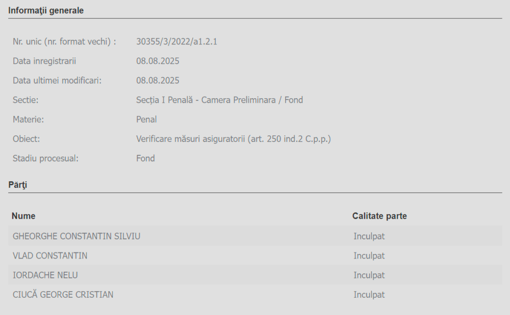Click Inculpat next to Iordache Nelu

(x=369, y=275)
